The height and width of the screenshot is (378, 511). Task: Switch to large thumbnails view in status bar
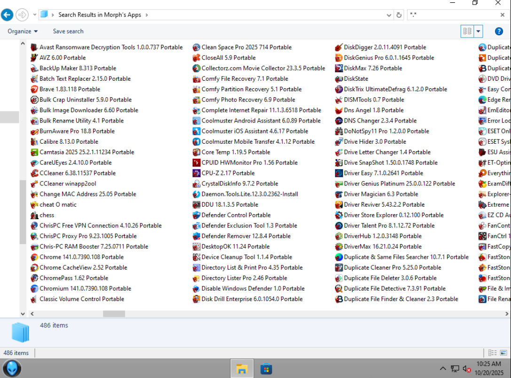tap(503, 353)
